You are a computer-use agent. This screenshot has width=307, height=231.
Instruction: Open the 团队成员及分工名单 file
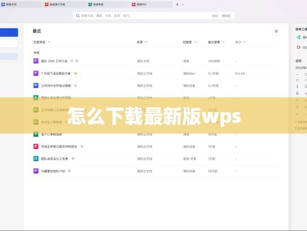[x=54, y=159]
